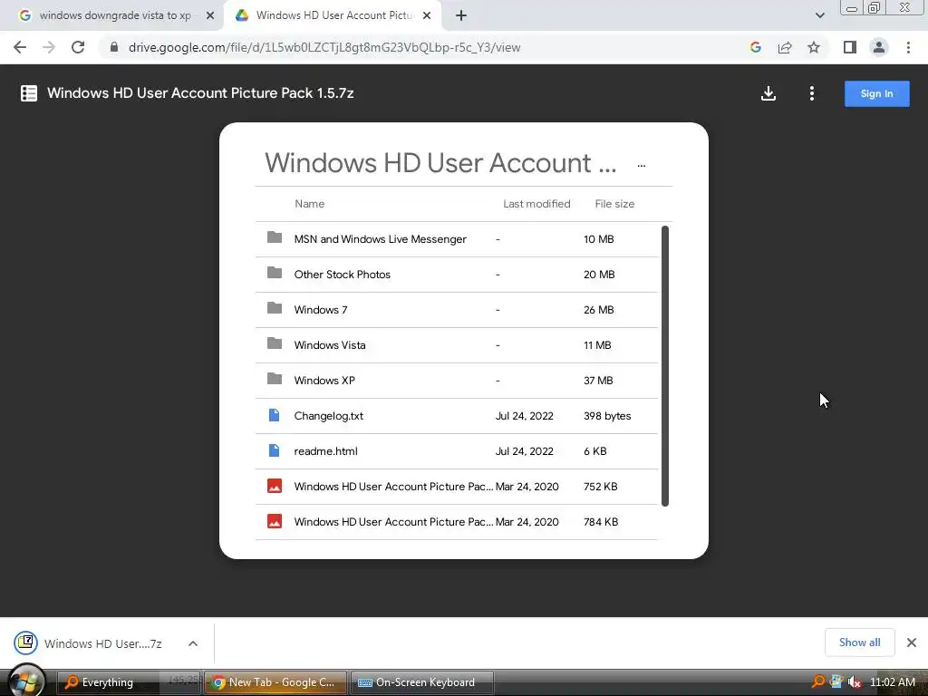Image resolution: width=928 pixels, height=696 pixels.
Task: Click the red image icon of the 784 KB file
Action: pyautogui.click(x=274, y=521)
